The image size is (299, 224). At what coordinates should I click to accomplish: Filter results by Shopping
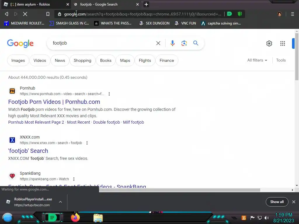point(82,60)
